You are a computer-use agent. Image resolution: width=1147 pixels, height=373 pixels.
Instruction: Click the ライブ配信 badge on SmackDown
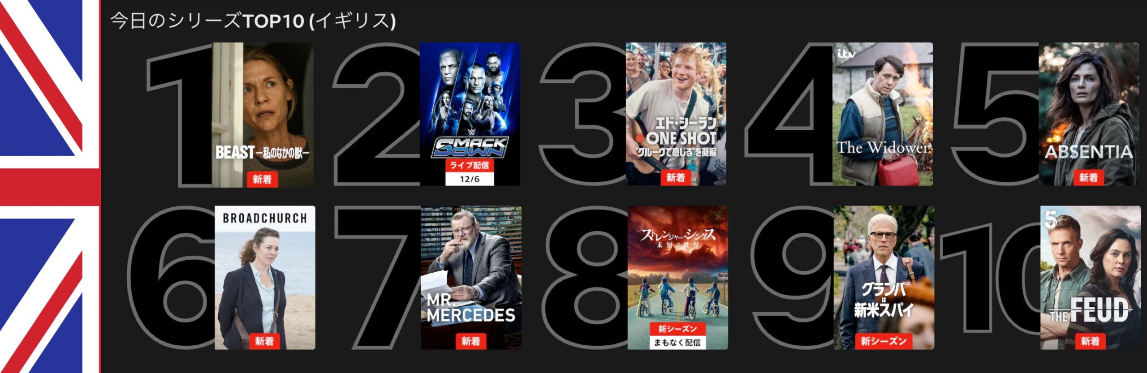click(470, 165)
